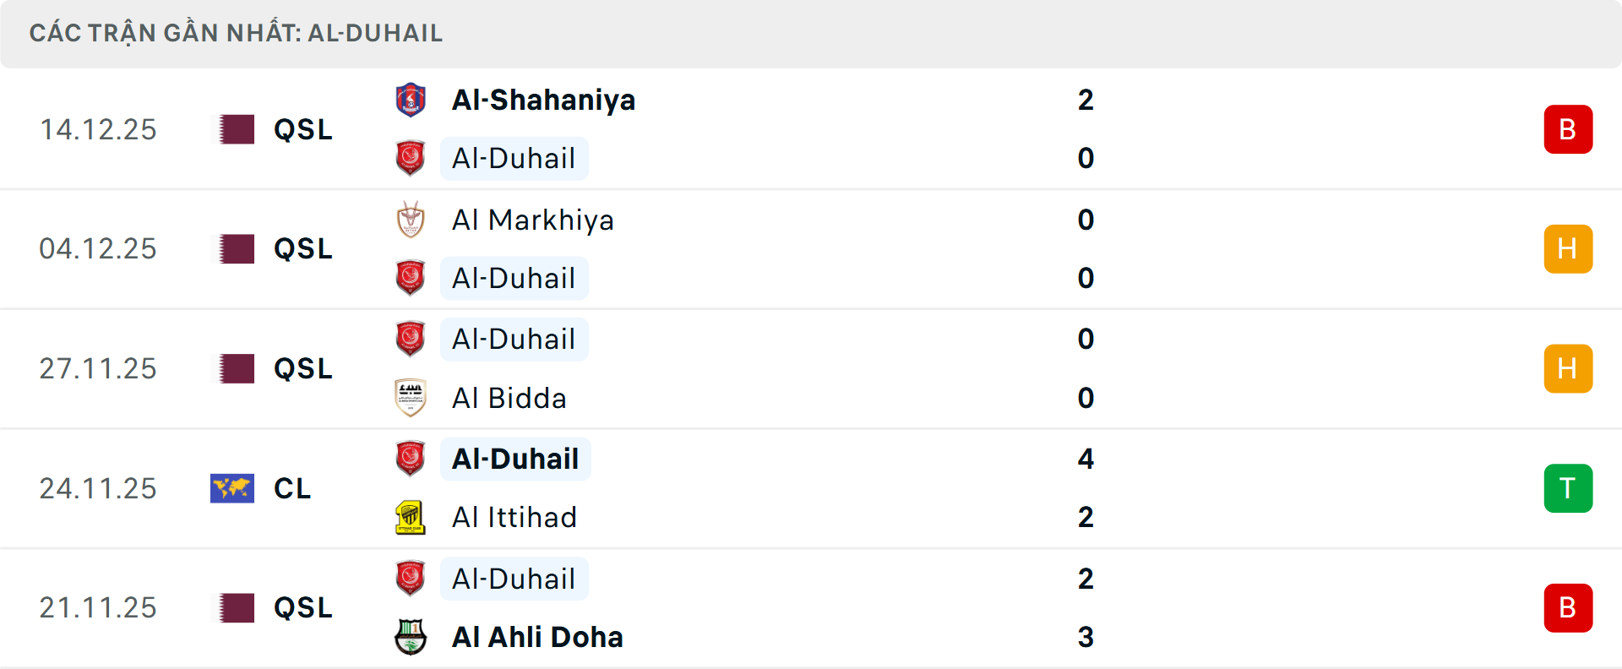Click the Qatar flag next to QSL

point(235,129)
